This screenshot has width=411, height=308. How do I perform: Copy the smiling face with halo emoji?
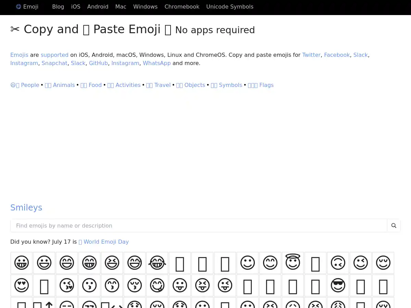tap(293, 263)
